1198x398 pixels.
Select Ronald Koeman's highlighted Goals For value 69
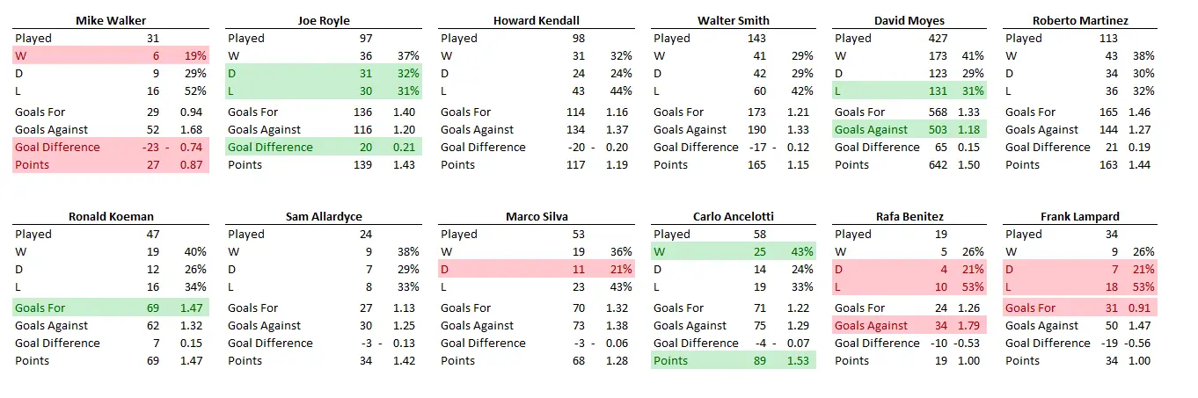click(x=154, y=308)
